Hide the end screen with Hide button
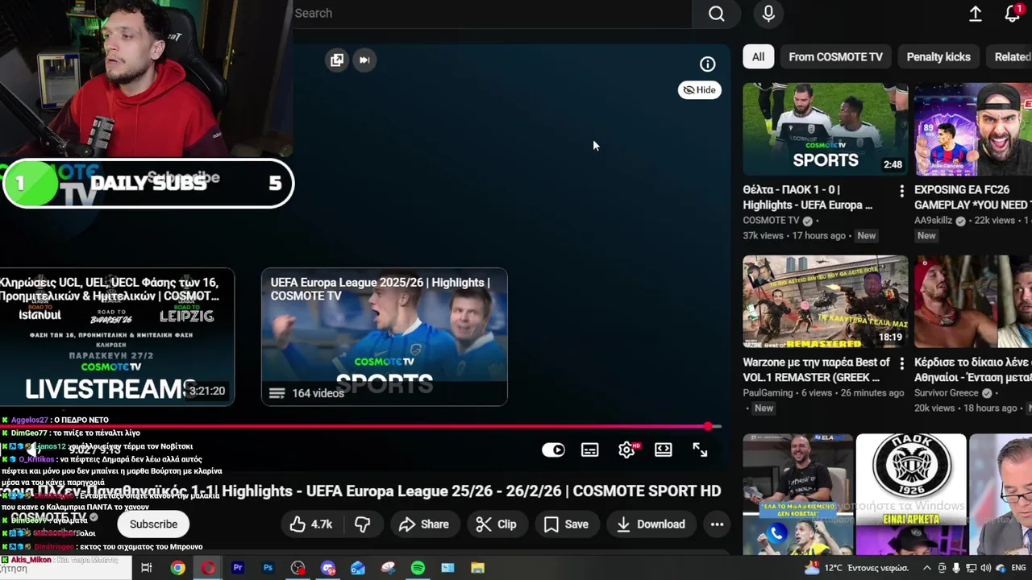This screenshot has width=1032, height=580. (x=699, y=90)
